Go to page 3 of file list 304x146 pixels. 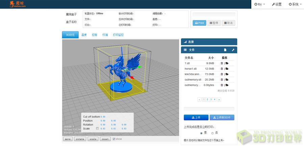click(x=210, y=99)
